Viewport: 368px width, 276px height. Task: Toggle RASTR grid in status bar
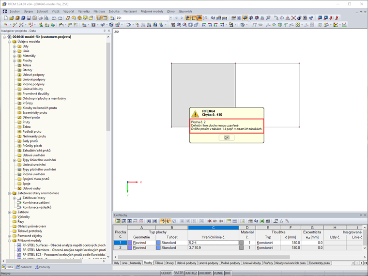pos(178,273)
